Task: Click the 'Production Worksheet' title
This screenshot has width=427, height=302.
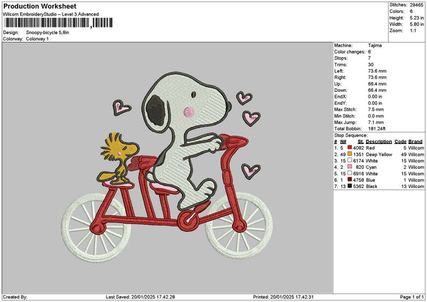Action: click(40, 6)
